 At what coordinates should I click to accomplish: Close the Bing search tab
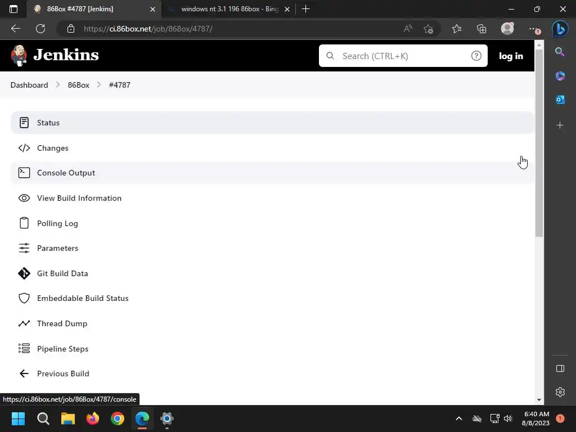(x=287, y=9)
